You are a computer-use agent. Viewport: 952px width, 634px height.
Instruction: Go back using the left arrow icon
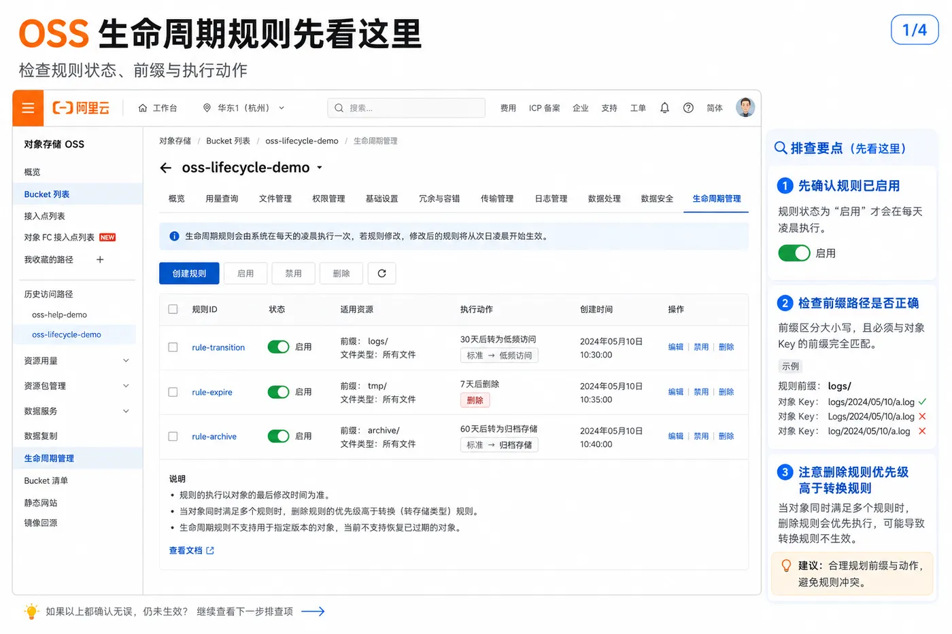[166, 168]
